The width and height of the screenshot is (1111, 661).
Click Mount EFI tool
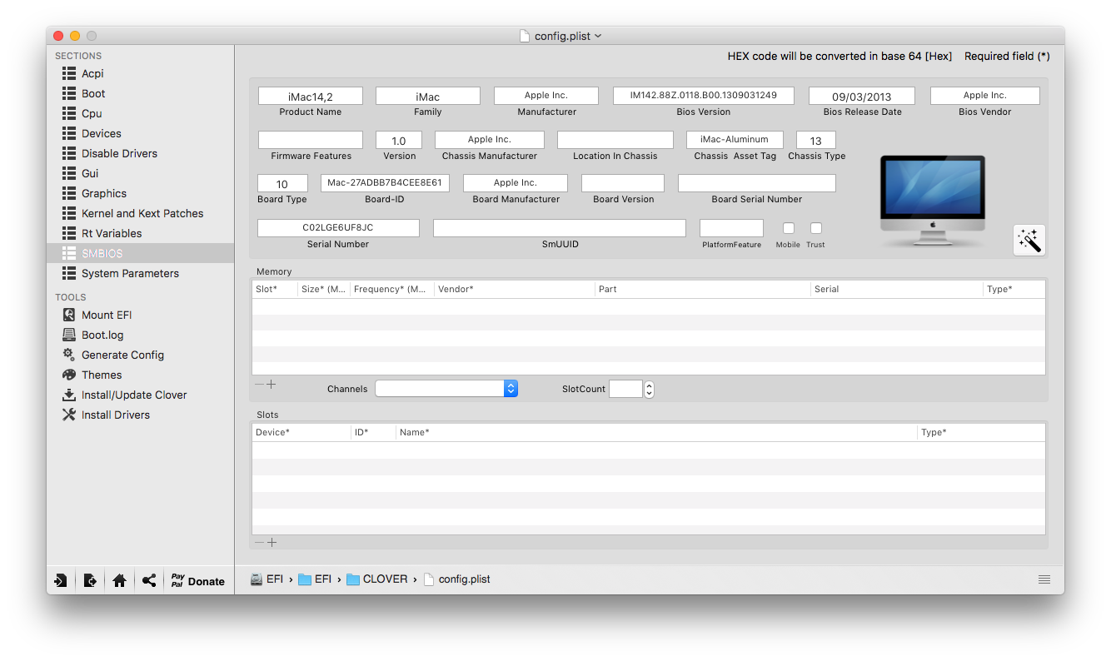point(106,315)
